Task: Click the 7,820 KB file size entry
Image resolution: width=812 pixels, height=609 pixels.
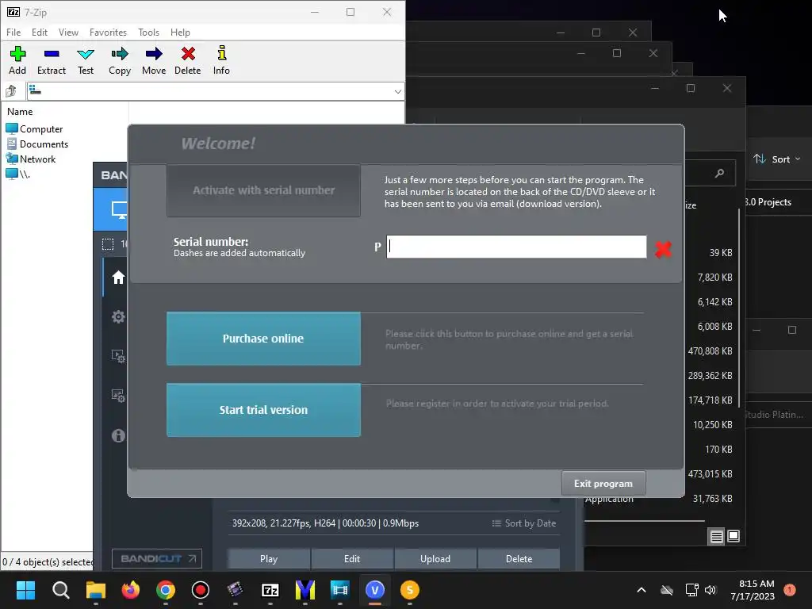Action: (714, 277)
